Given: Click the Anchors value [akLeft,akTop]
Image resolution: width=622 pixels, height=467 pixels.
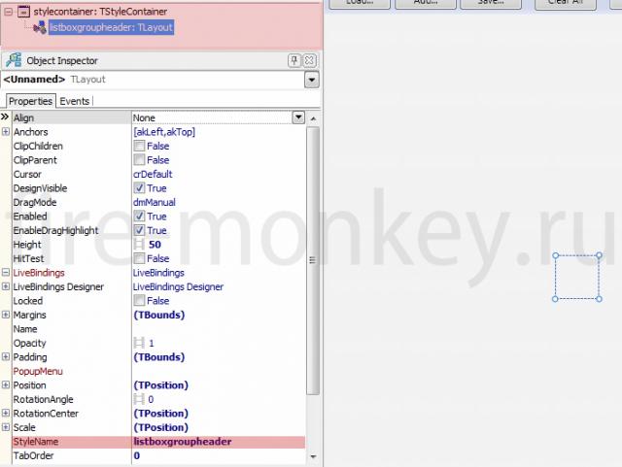Looking at the screenshot, I should click(164, 132).
